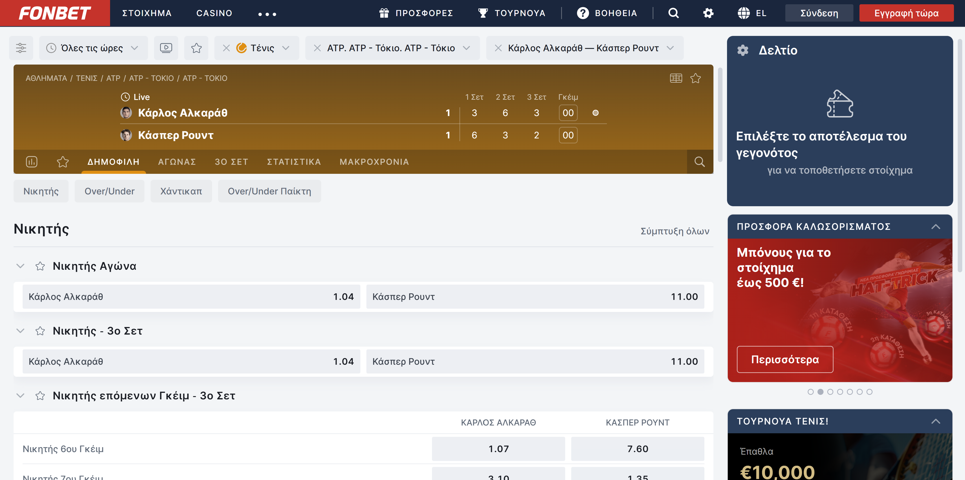The image size is (965, 480).
Task: Filter markets by Over/Under Παίκτη chip
Action: click(270, 191)
